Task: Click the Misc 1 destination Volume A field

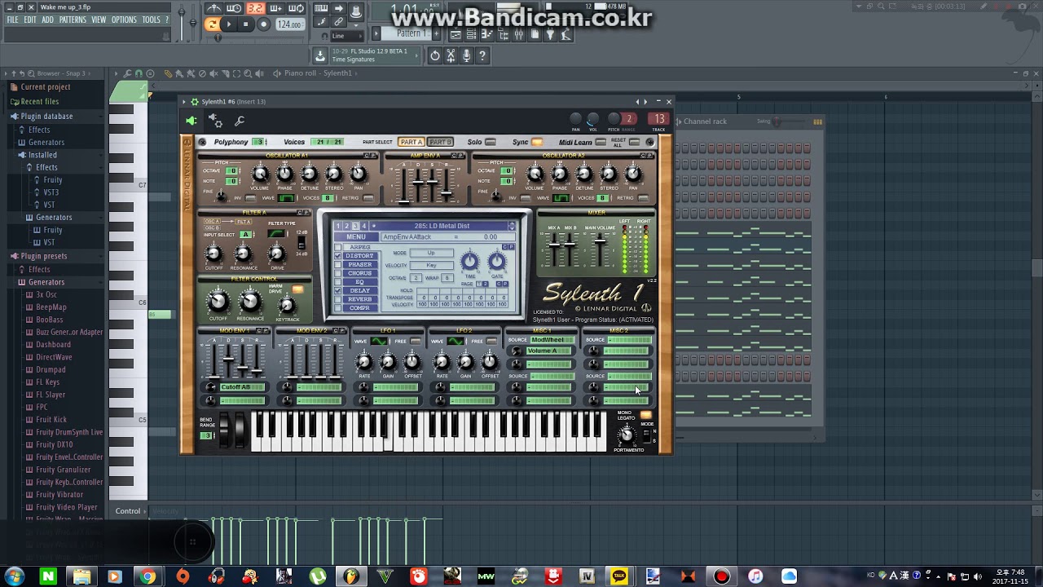Action: click(548, 351)
